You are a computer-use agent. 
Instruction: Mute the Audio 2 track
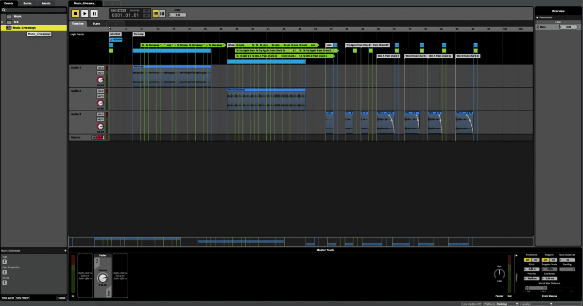101,96
